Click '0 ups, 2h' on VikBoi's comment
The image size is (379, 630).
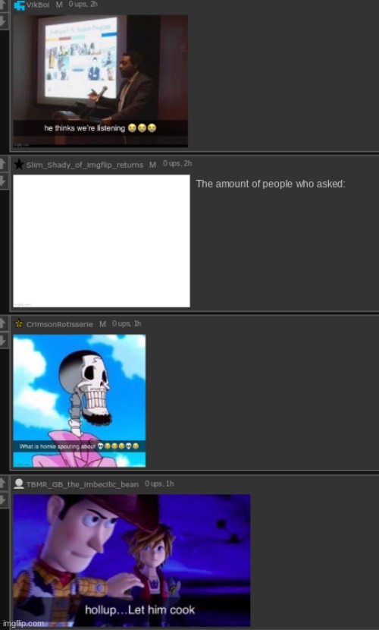coord(83,4)
